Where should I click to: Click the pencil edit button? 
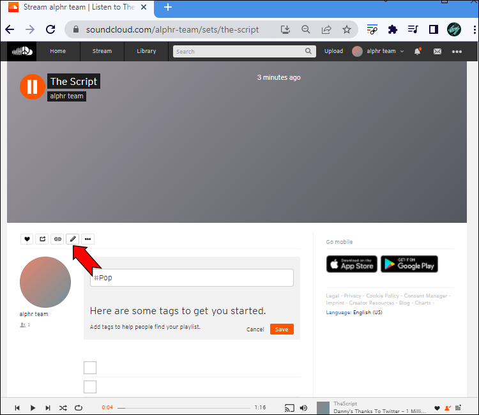pyautogui.click(x=73, y=239)
